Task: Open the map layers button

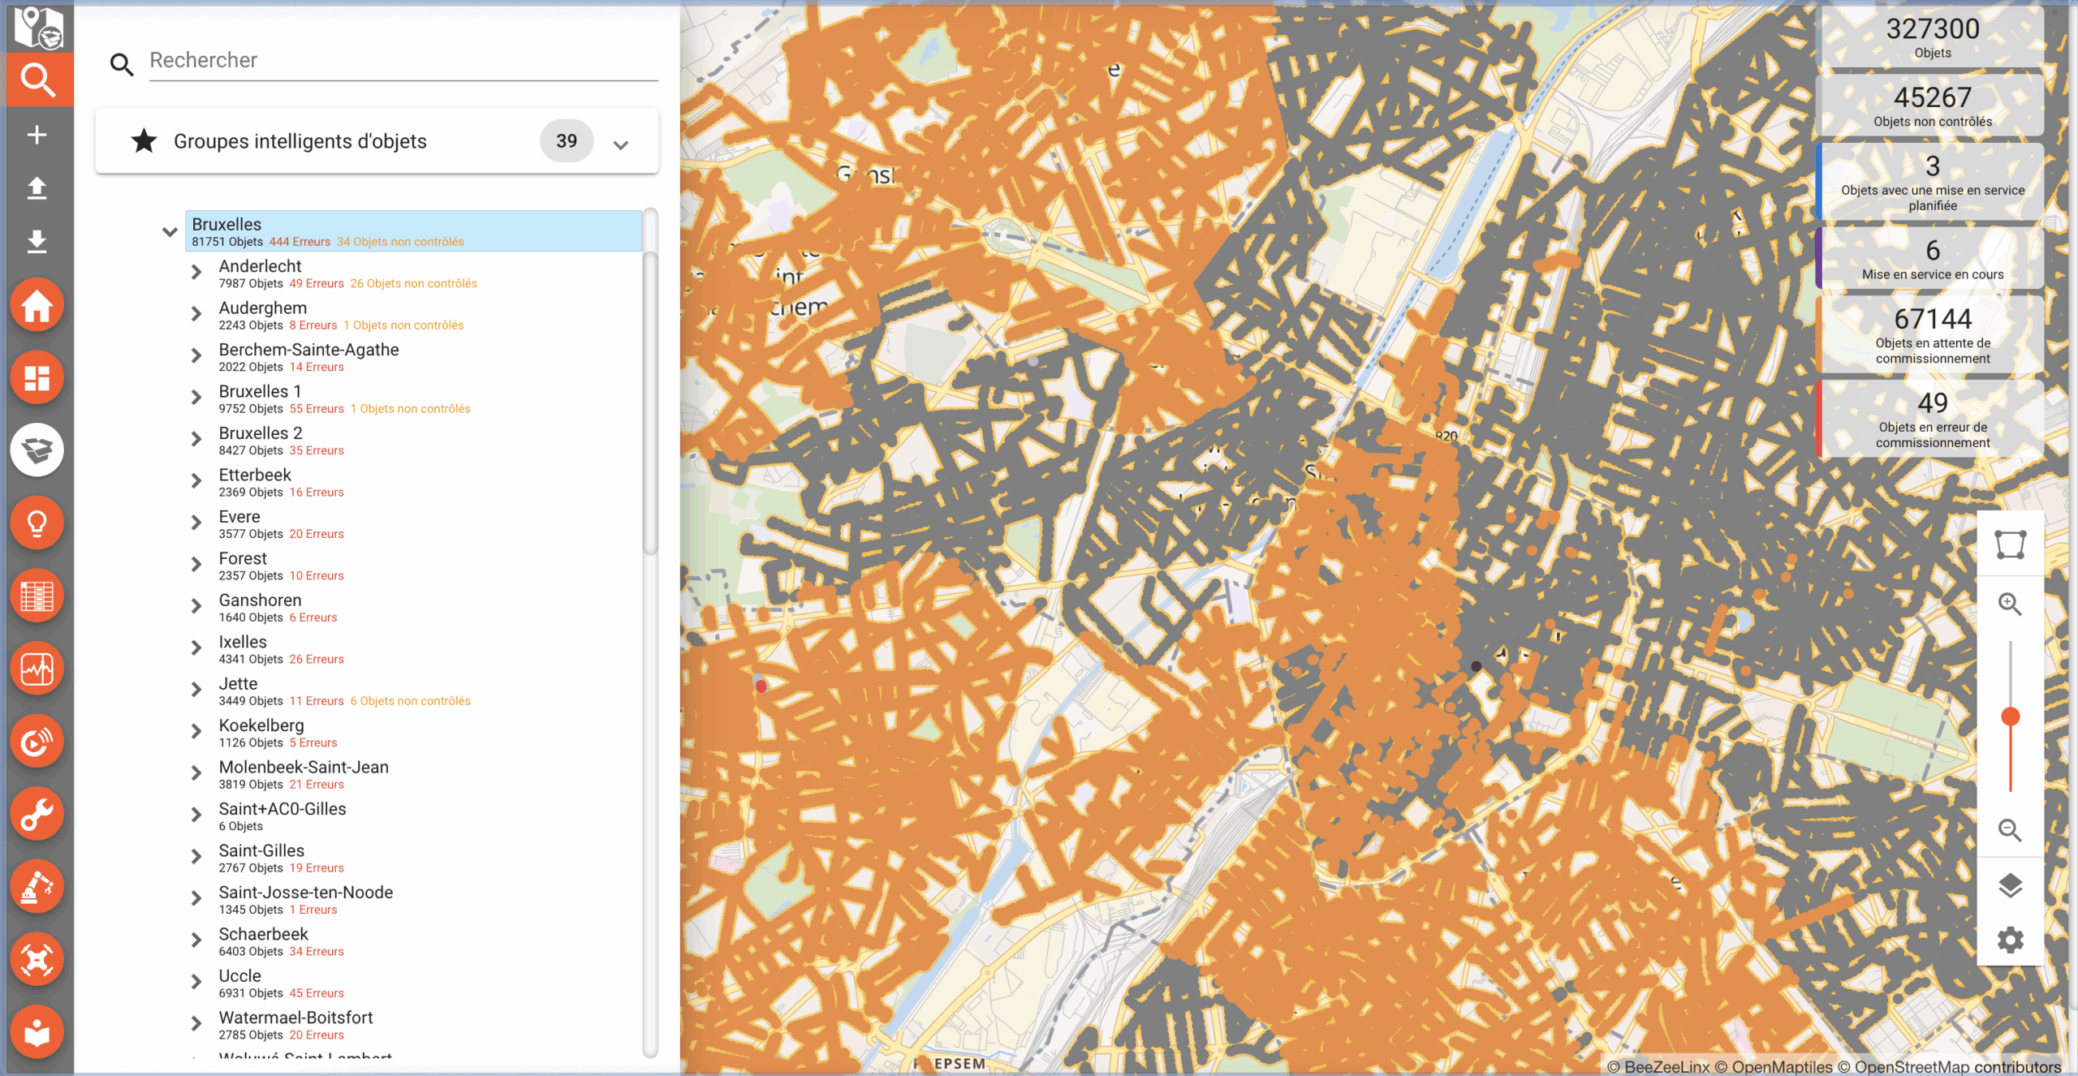Action: pos(2010,885)
